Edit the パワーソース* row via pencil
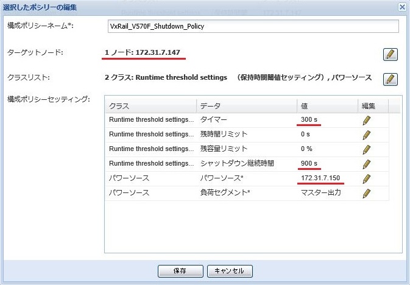Viewport: 410px width, 285px height. tap(367, 178)
